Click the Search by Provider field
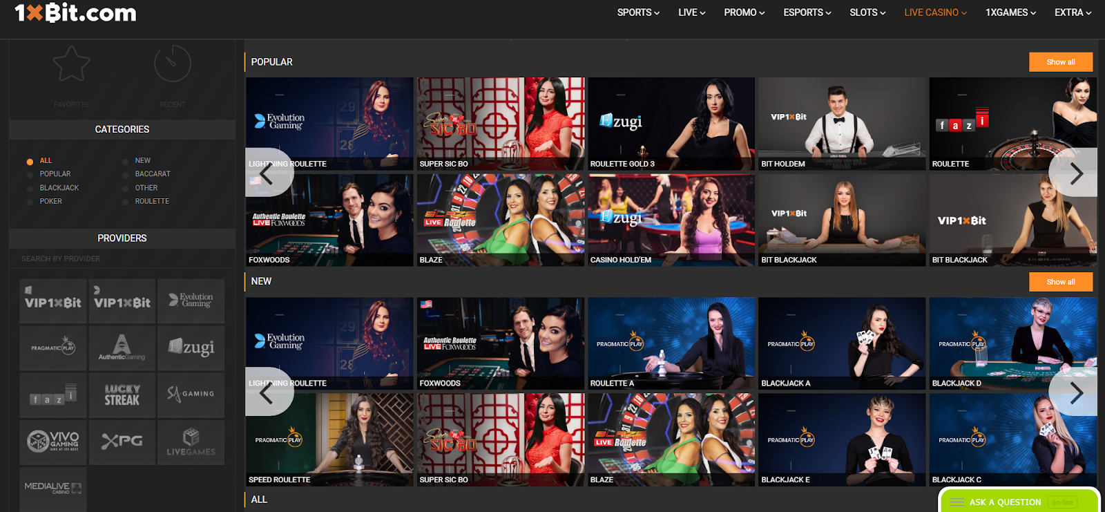1105x512 pixels. pyautogui.click(x=122, y=259)
